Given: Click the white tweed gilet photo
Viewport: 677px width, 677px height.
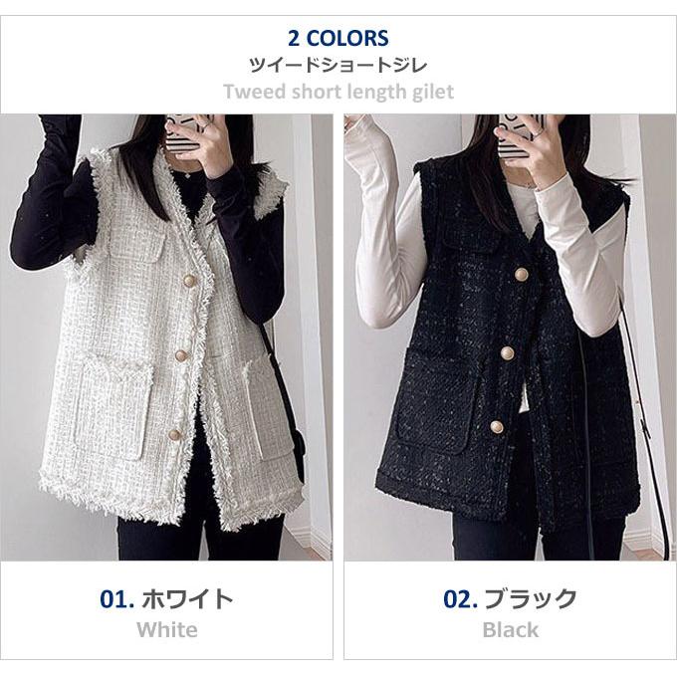Looking at the screenshot, I should point(166,338).
